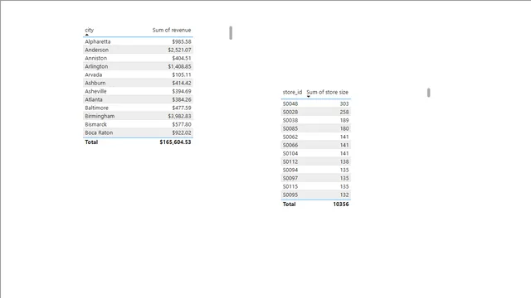Select store S0028 row
Screen dimensions: 531x298
pos(315,113)
